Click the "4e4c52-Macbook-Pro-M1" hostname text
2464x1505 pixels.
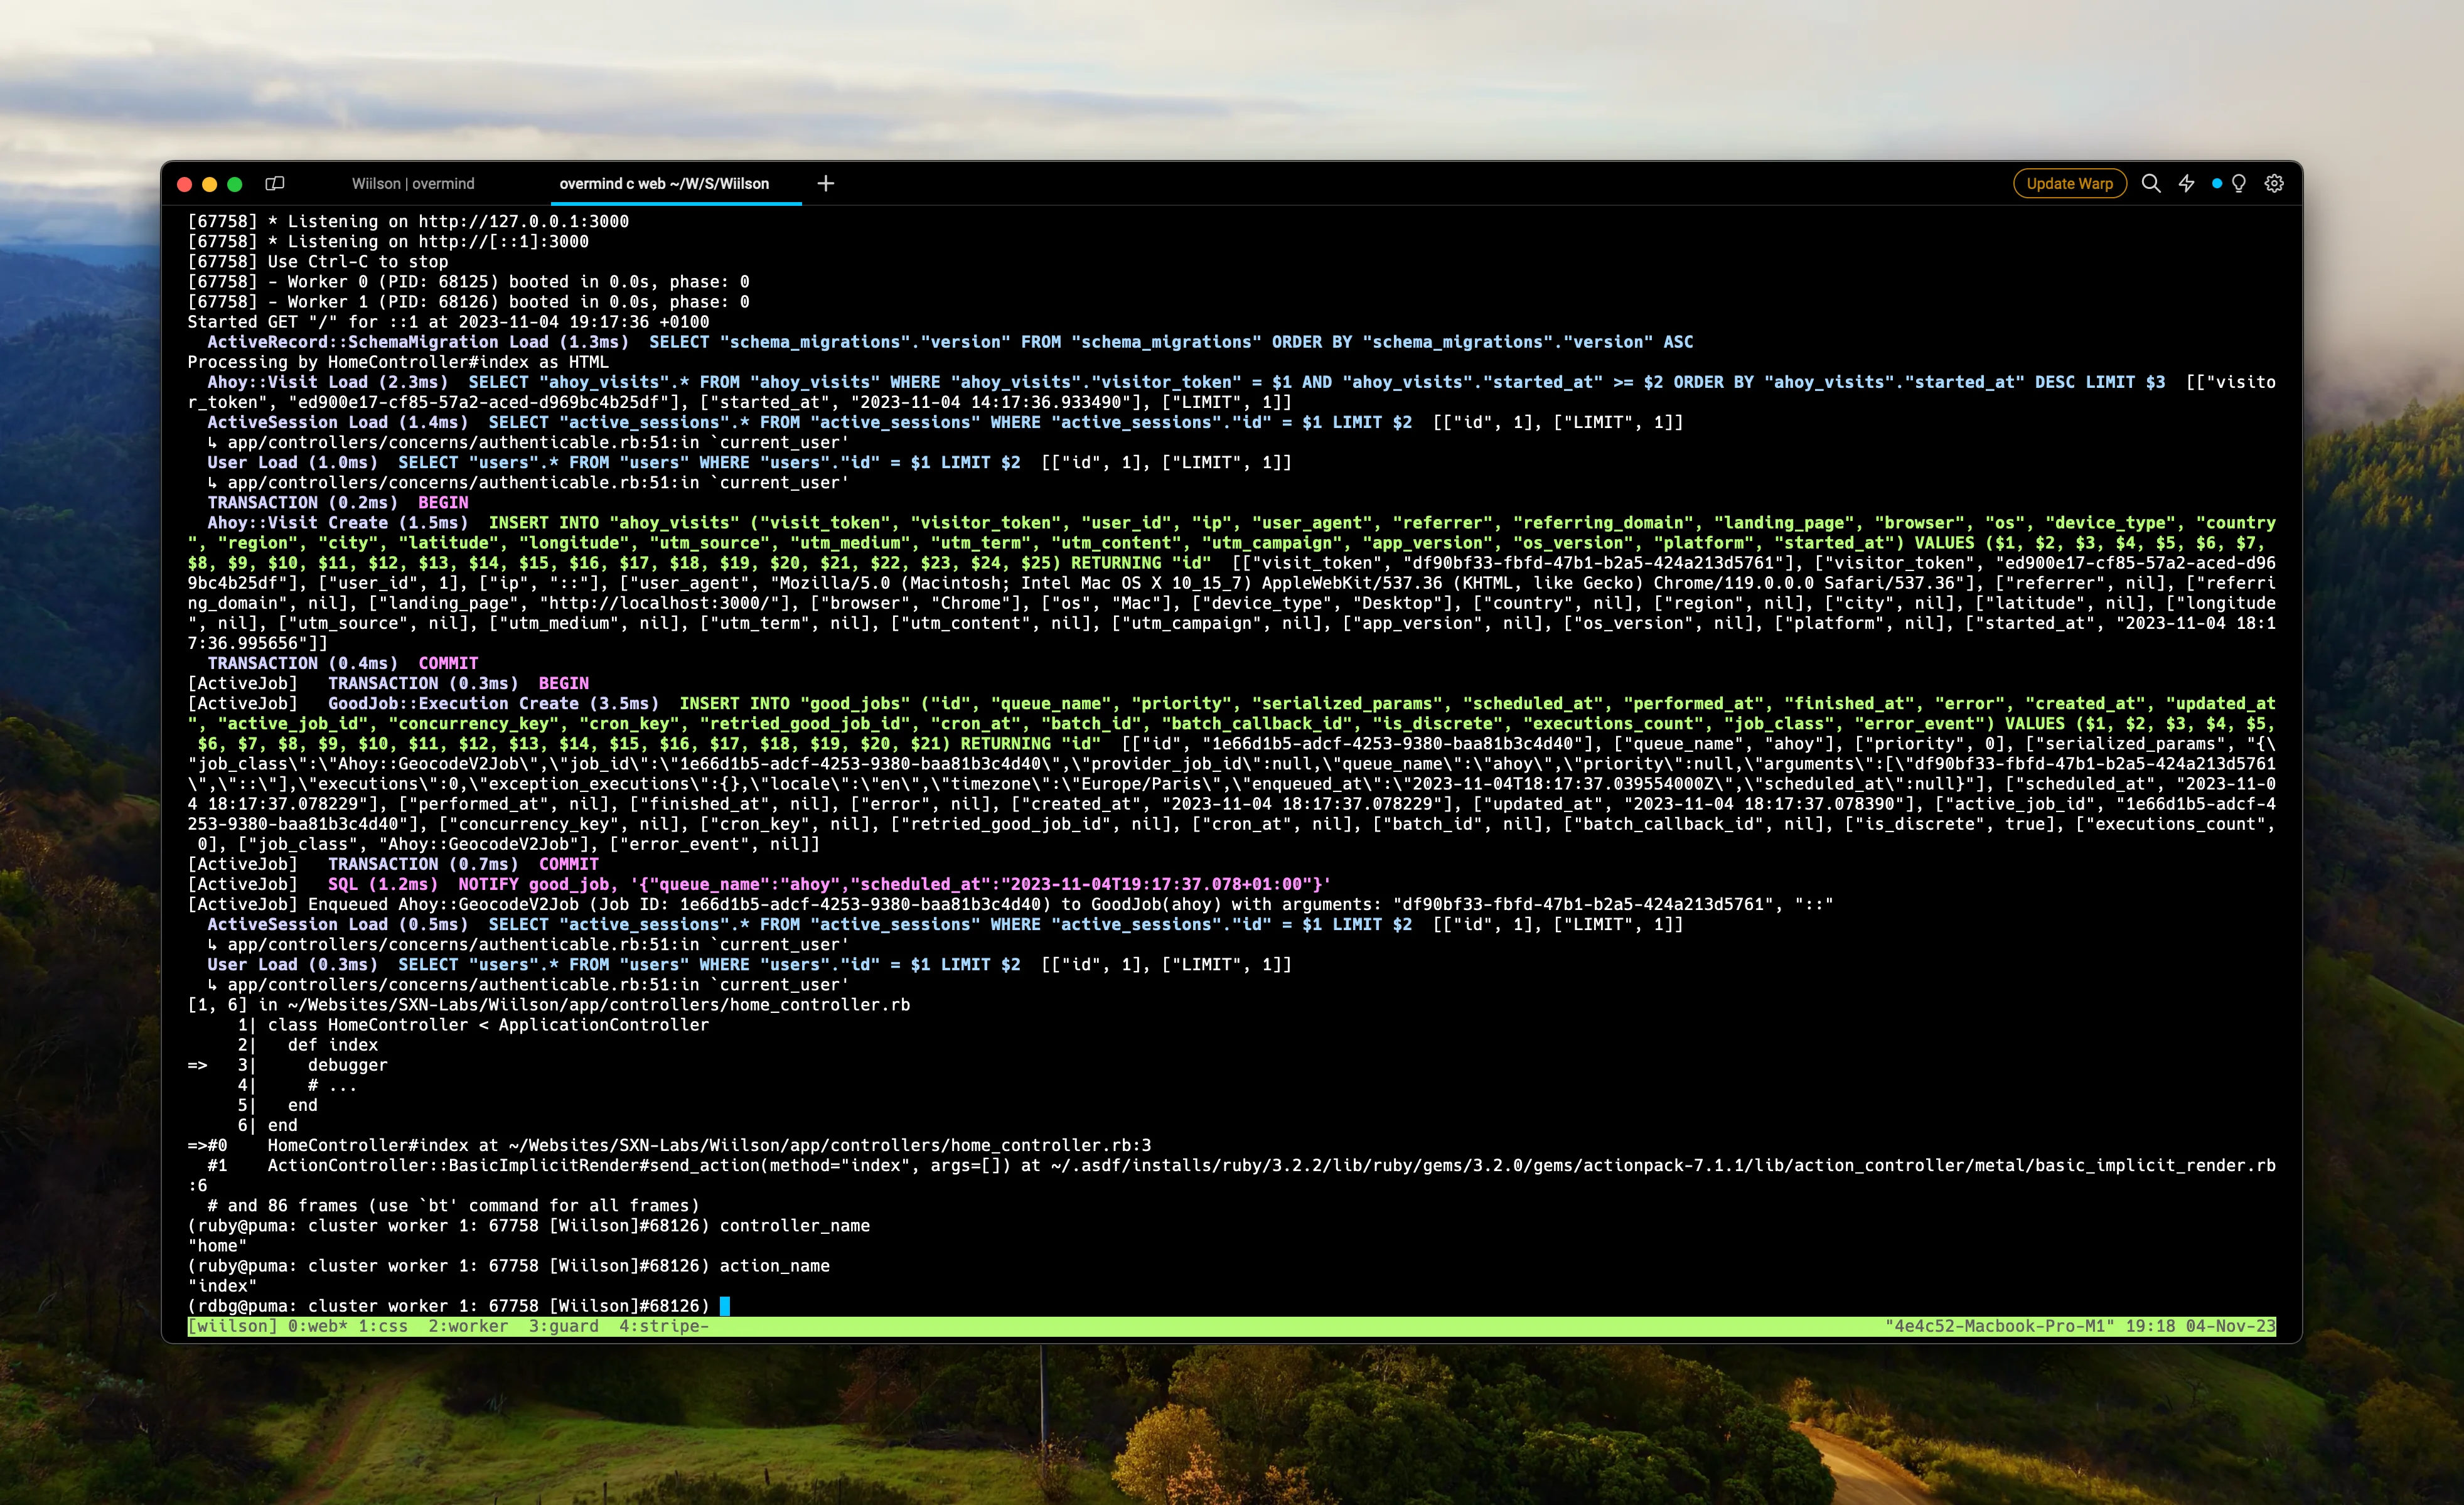pyautogui.click(x=2000, y=1326)
